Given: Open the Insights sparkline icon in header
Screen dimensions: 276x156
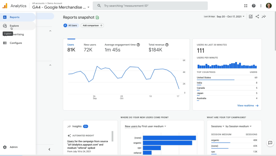Looking at the screenshot, I should (264, 16).
